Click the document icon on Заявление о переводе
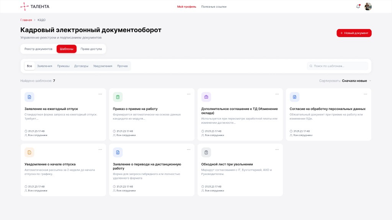This screenshot has width=392, height=220. click(x=118, y=152)
